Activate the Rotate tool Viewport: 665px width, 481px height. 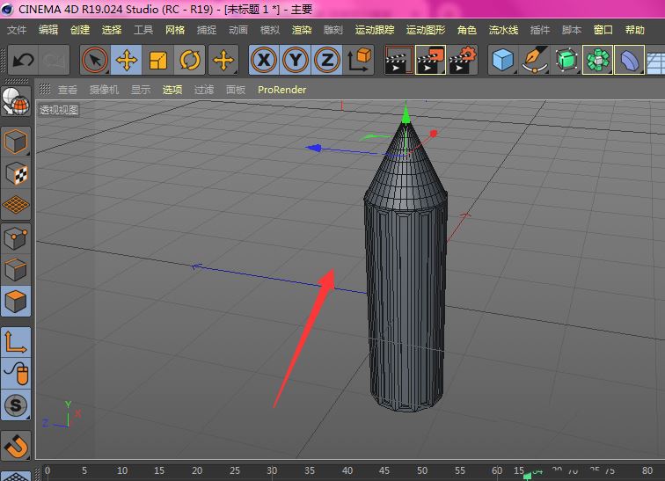(x=190, y=61)
